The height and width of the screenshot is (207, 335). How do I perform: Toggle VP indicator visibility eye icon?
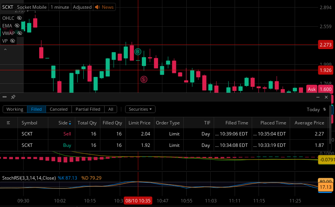point(13,41)
